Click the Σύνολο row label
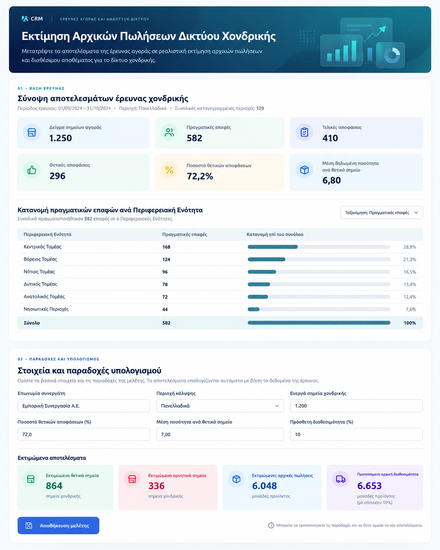The width and height of the screenshot is (440, 550). click(32, 323)
